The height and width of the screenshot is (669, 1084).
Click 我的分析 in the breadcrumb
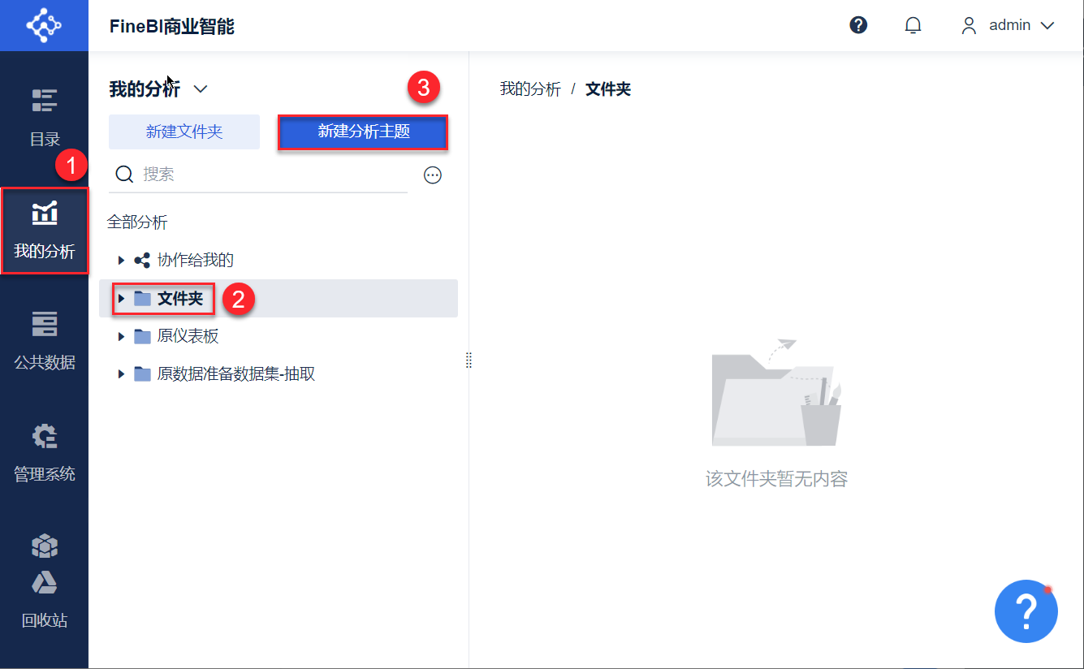(x=530, y=89)
